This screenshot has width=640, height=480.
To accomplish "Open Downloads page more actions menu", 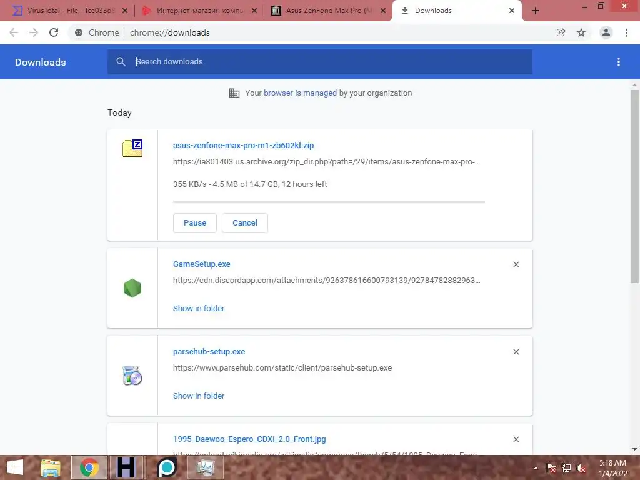I will pyautogui.click(x=619, y=62).
